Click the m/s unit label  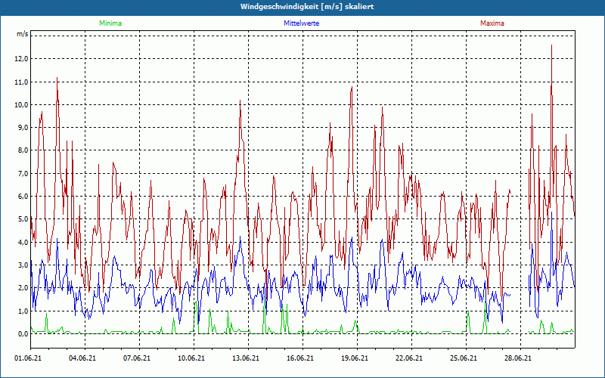coord(22,34)
